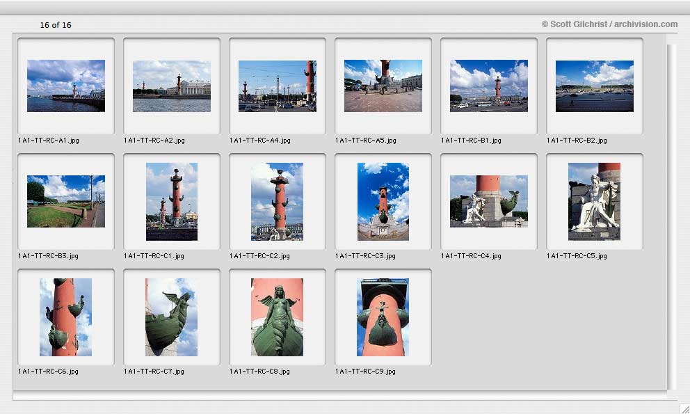Choose the 1A1-TT-RC-B2.jpg thumbnail
690x414 pixels.
pos(595,86)
